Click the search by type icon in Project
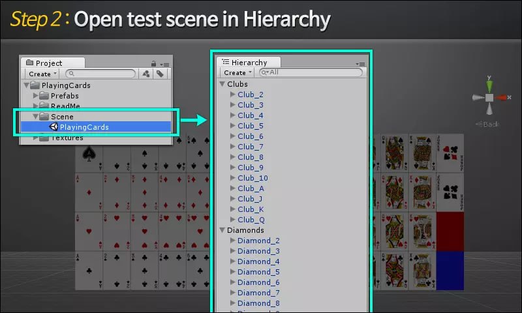The width and height of the screenshot is (522, 313). tap(146, 74)
